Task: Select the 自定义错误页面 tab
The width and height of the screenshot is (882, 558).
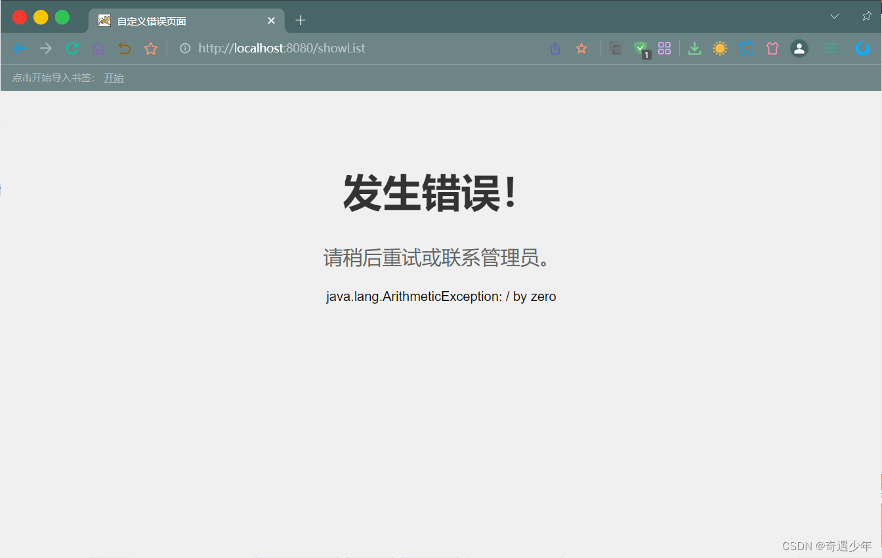Action: click(186, 21)
